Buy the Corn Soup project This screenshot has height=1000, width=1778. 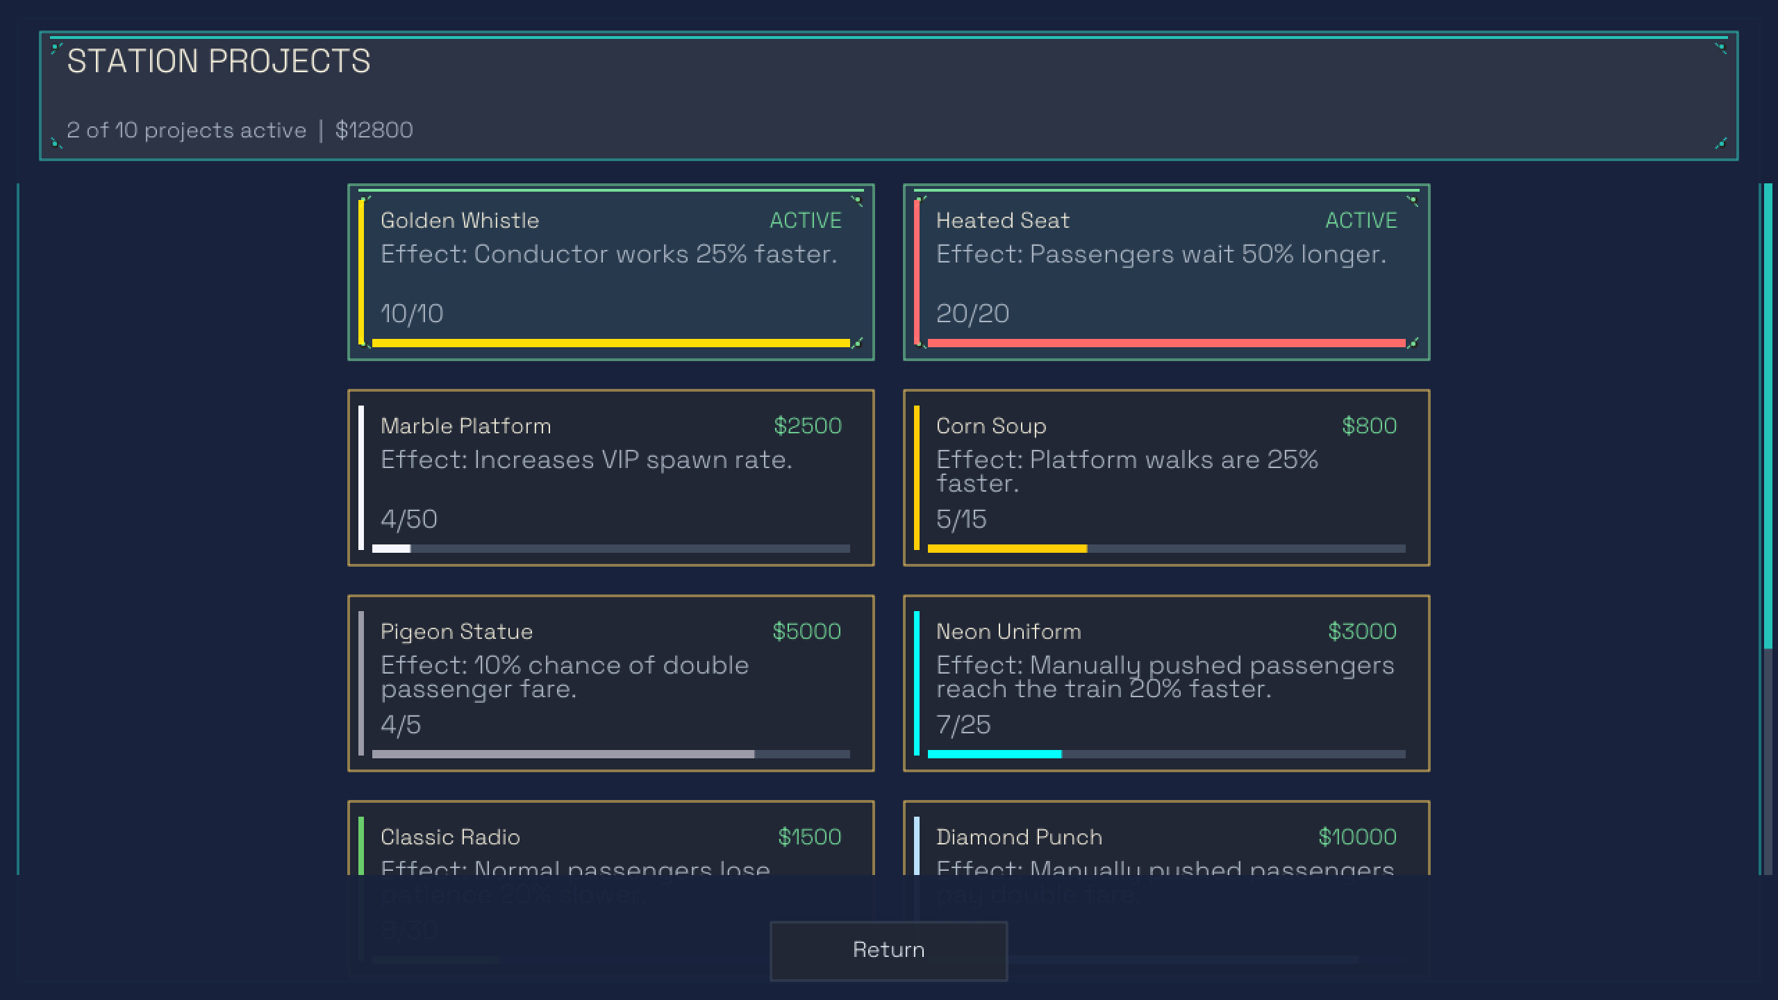pos(1166,478)
